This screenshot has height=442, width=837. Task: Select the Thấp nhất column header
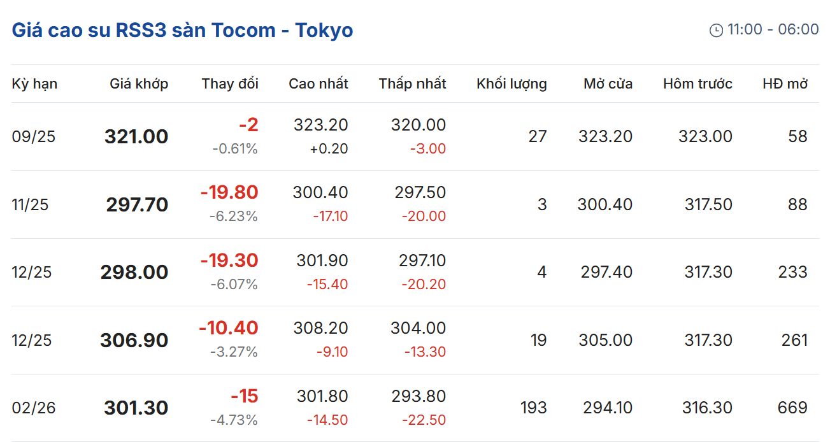[x=412, y=83]
